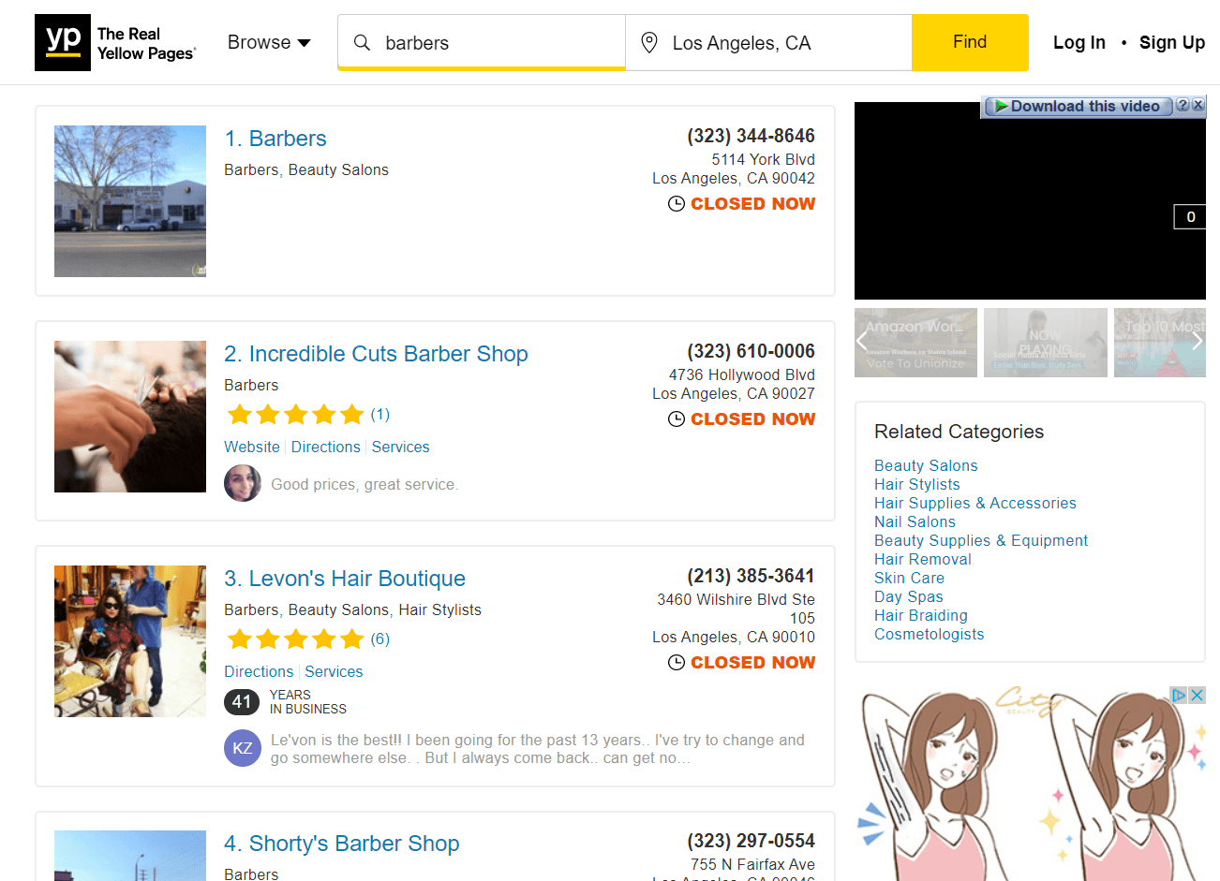The width and height of the screenshot is (1220, 881).
Task: Open Cosmetologists related category
Action: [930, 634]
